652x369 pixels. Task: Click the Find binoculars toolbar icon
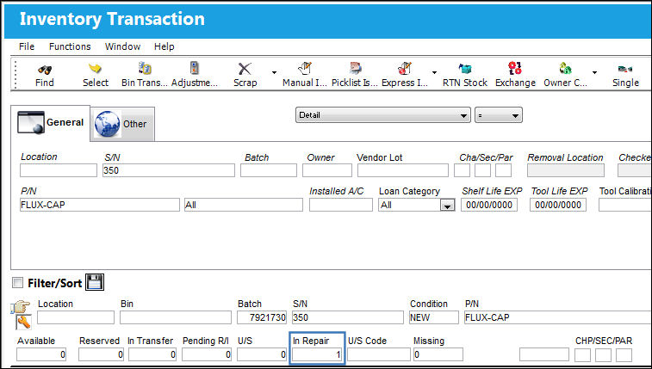[x=45, y=69]
